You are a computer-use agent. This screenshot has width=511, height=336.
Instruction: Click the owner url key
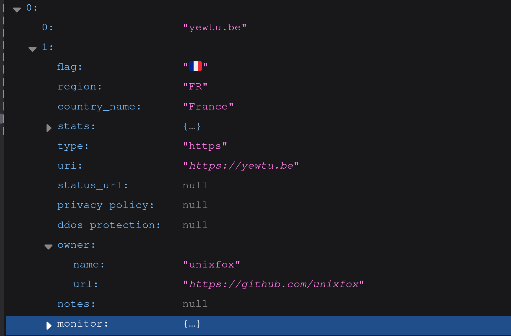[86, 284]
